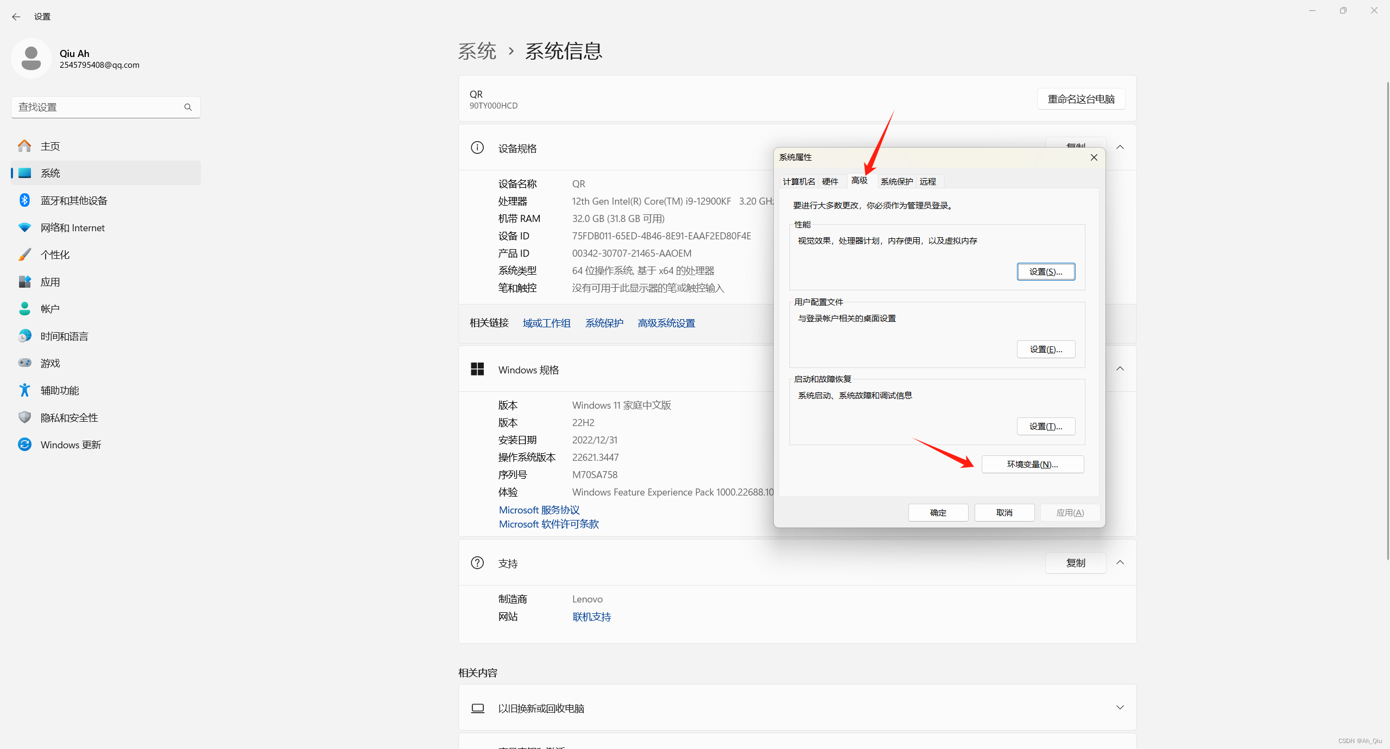Click the Privacy and security shield icon

pyautogui.click(x=24, y=417)
